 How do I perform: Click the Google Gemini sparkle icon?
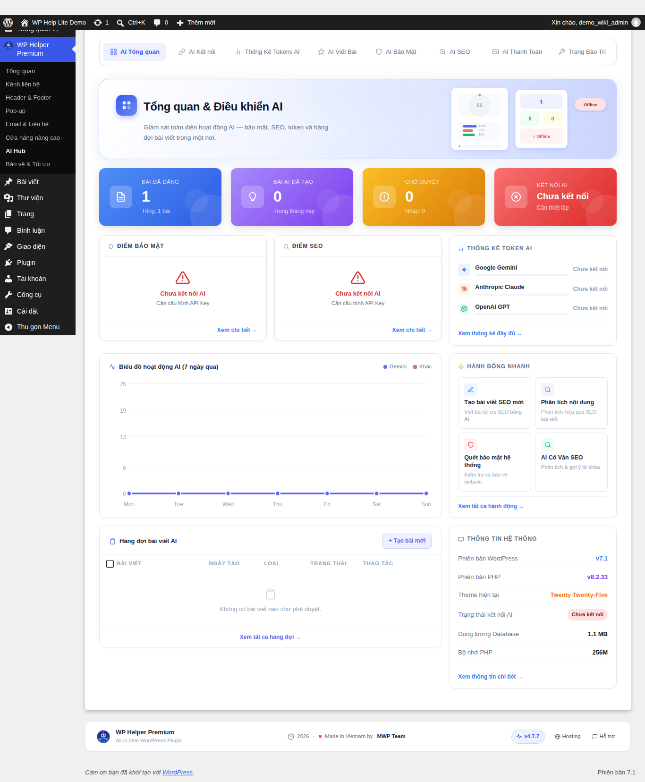(x=464, y=269)
